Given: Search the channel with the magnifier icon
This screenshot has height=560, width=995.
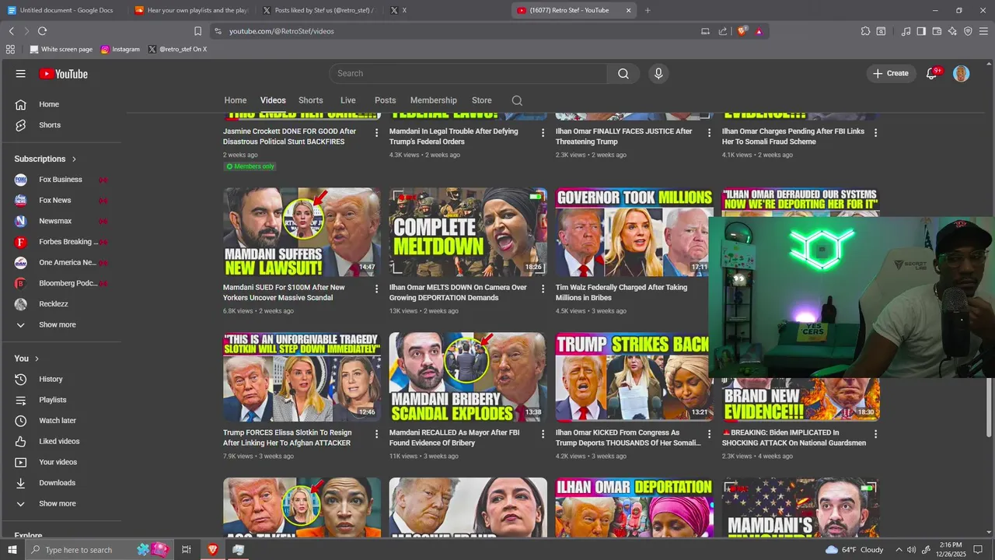Looking at the screenshot, I should [x=517, y=100].
